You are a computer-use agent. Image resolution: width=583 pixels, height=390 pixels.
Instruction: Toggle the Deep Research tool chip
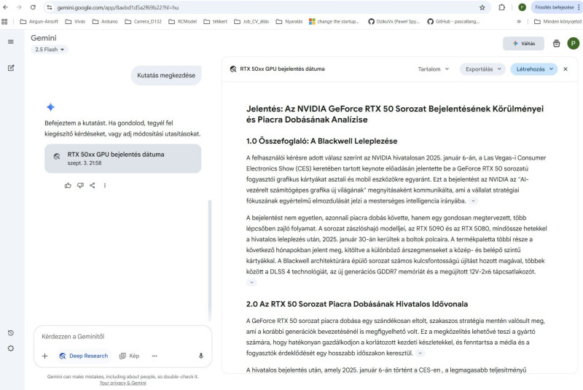point(84,356)
